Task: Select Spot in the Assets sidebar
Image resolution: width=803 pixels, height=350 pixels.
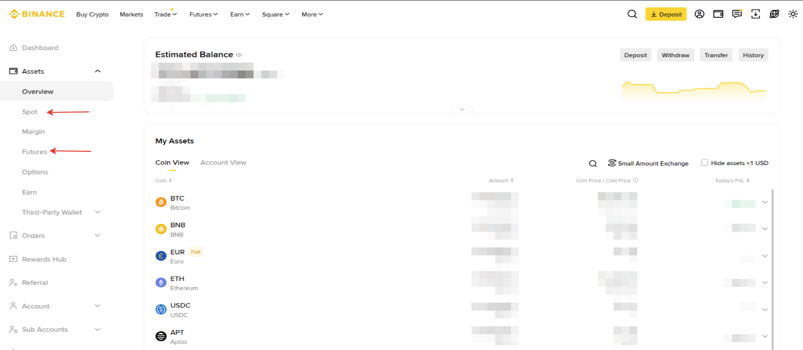Action: point(30,112)
